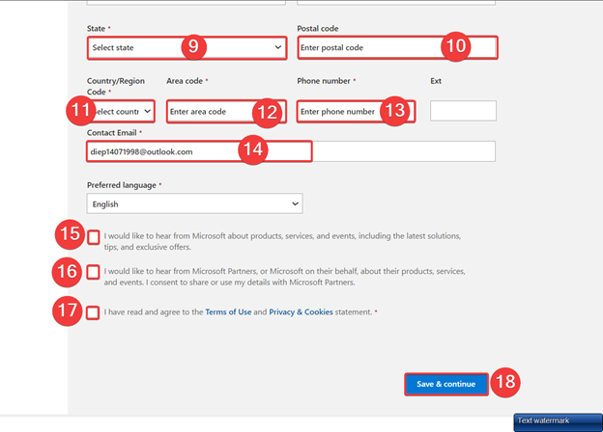Screen dimensions: 603x432
Task: Tick the Microsoft Partners consent checkbox
Action: pyautogui.click(x=93, y=272)
